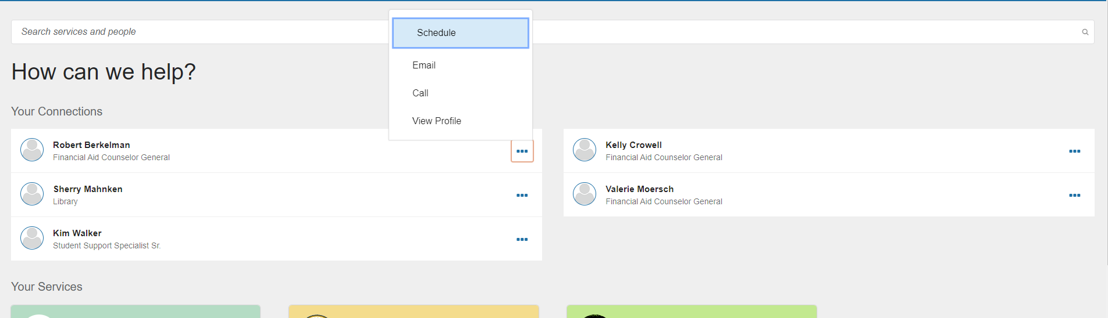Open Kelly Crowell's name link
The image size is (1108, 318).
click(633, 145)
